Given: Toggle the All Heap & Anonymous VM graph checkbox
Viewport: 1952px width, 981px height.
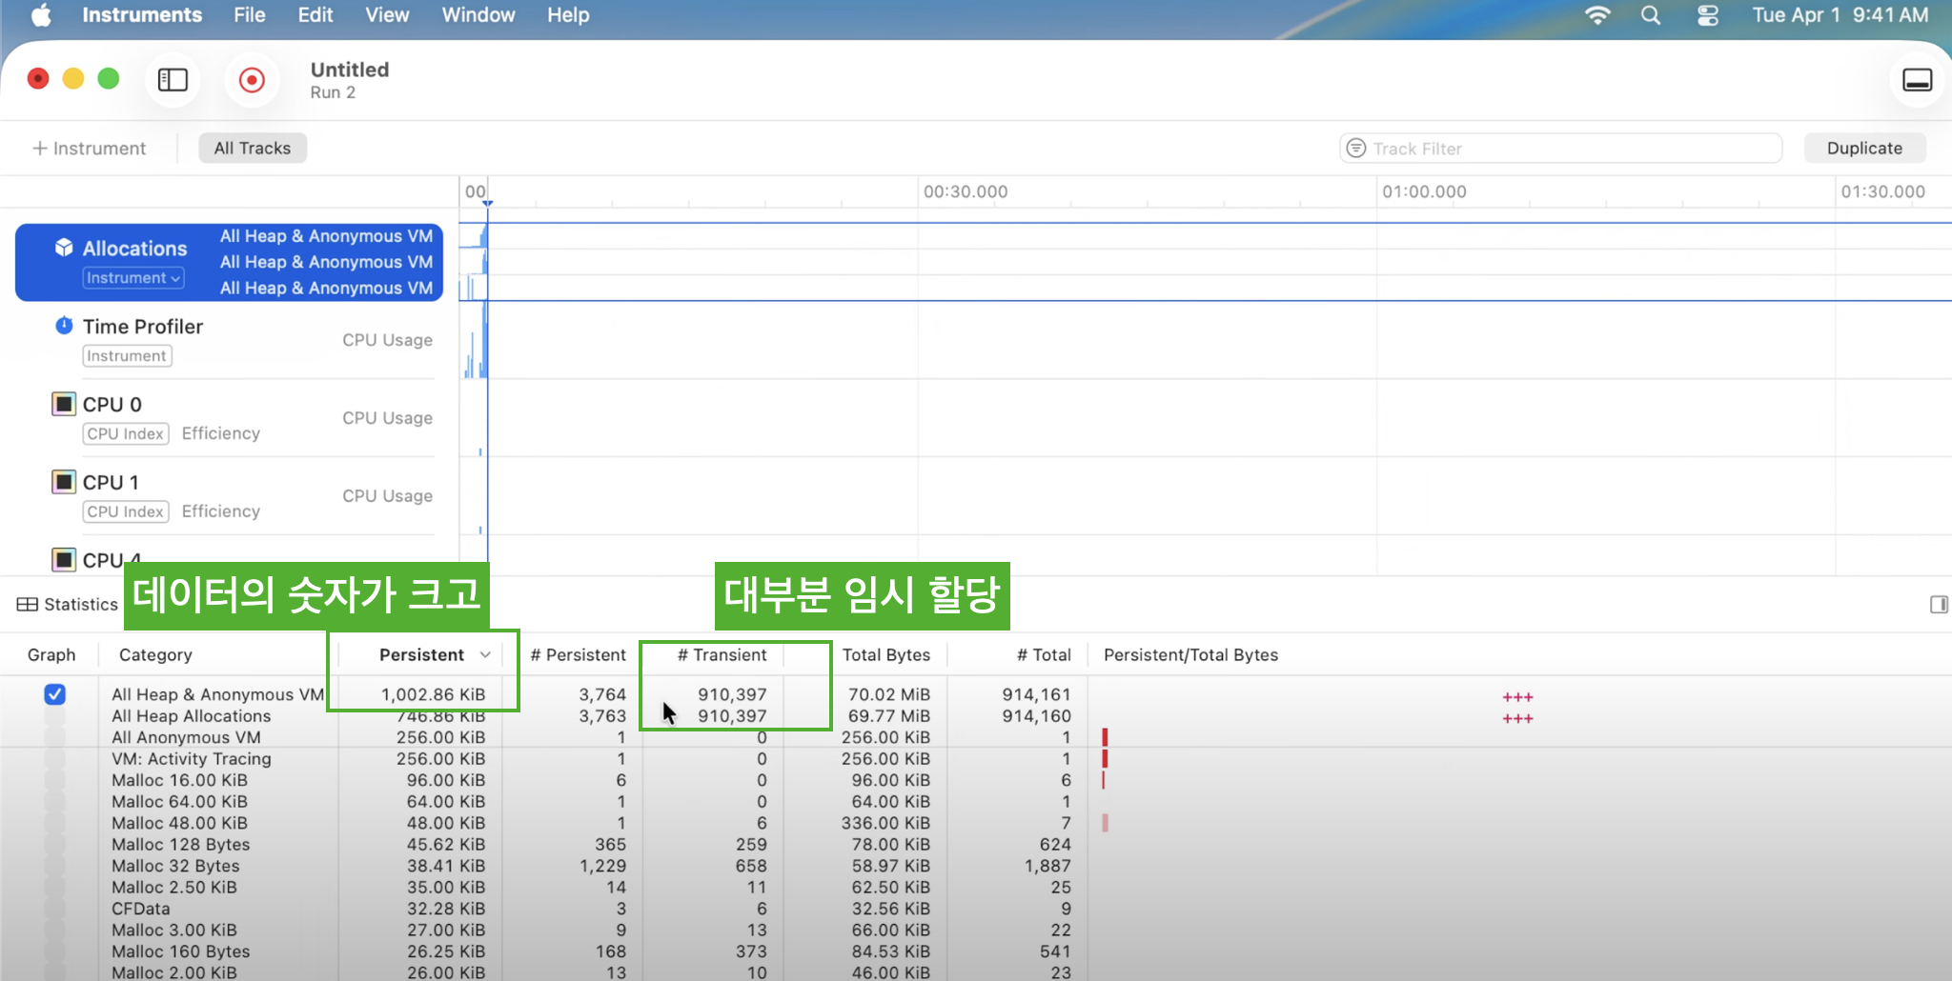Looking at the screenshot, I should [x=55, y=694].
